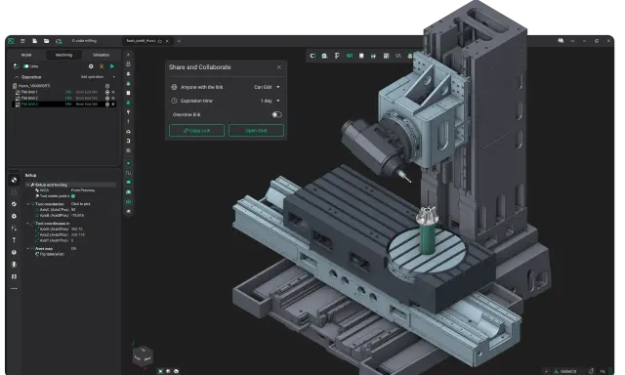Collapse the Tool orientation group

click(x=28, y=204)
